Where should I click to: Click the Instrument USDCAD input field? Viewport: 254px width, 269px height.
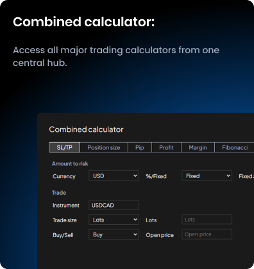click(114, 205)
